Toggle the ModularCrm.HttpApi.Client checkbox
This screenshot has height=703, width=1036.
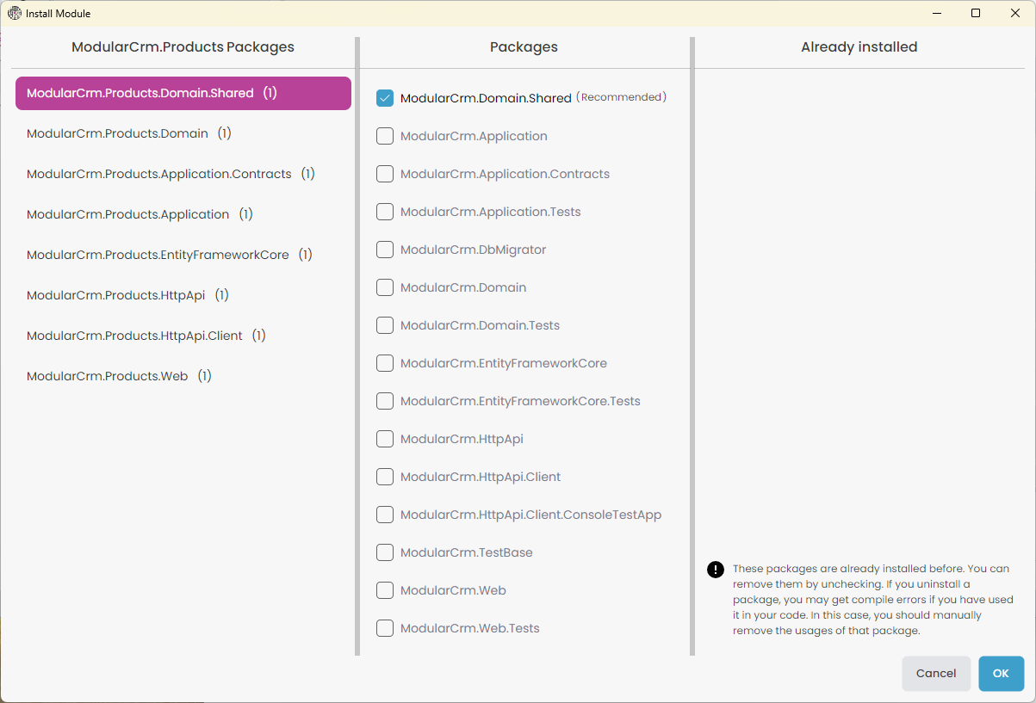click(385, 477)
